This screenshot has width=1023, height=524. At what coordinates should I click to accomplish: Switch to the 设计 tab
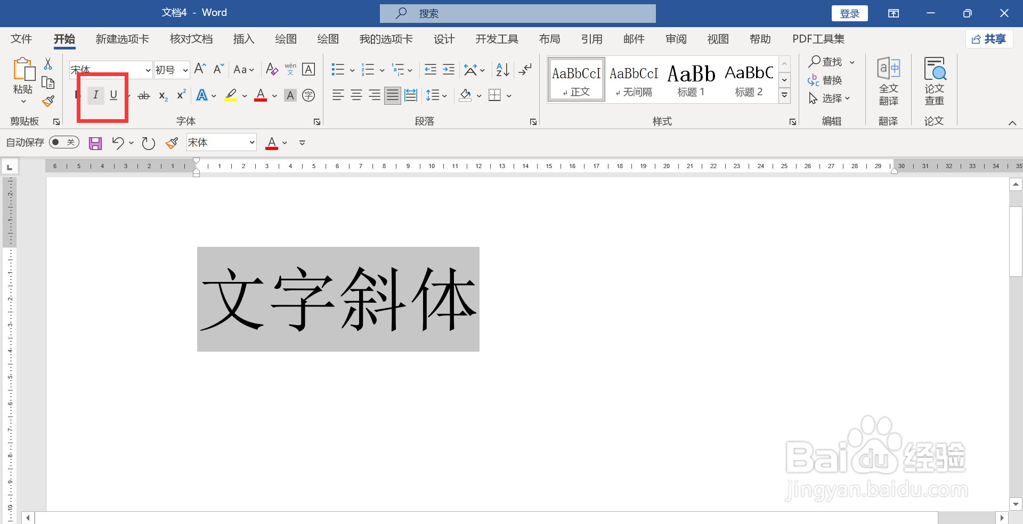pyautogui.click(x=444, y=39)
